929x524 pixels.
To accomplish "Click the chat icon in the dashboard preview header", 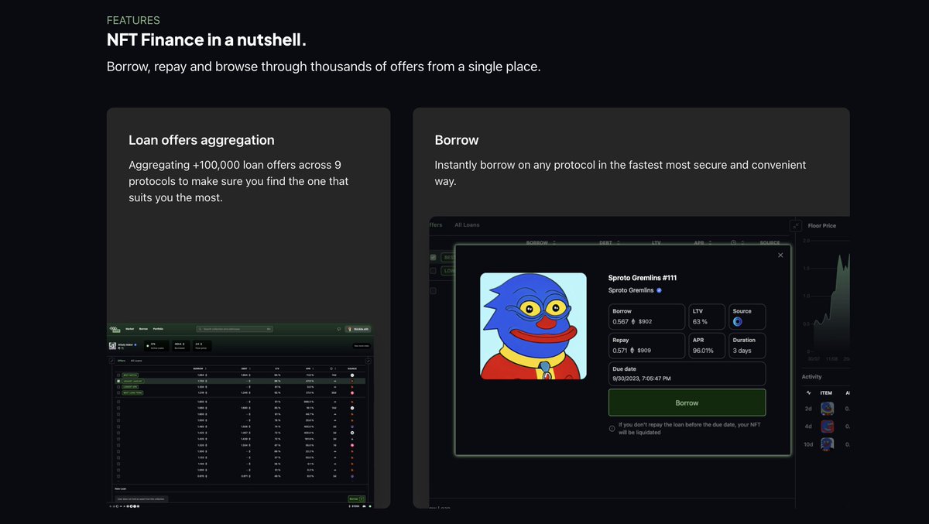I will [339, 329].
